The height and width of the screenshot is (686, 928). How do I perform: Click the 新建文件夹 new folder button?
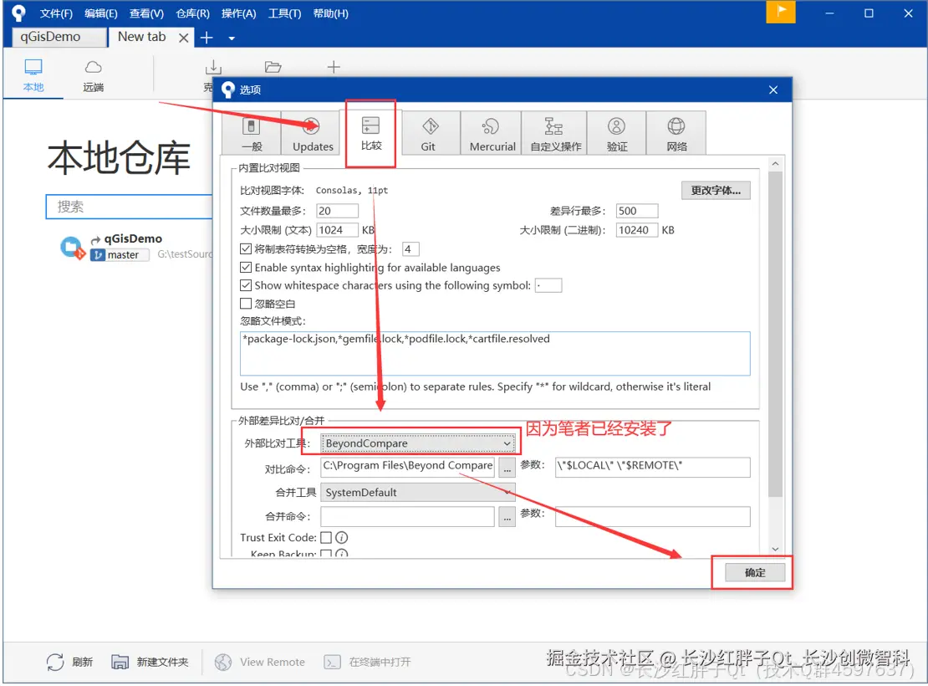click(150, 662)
